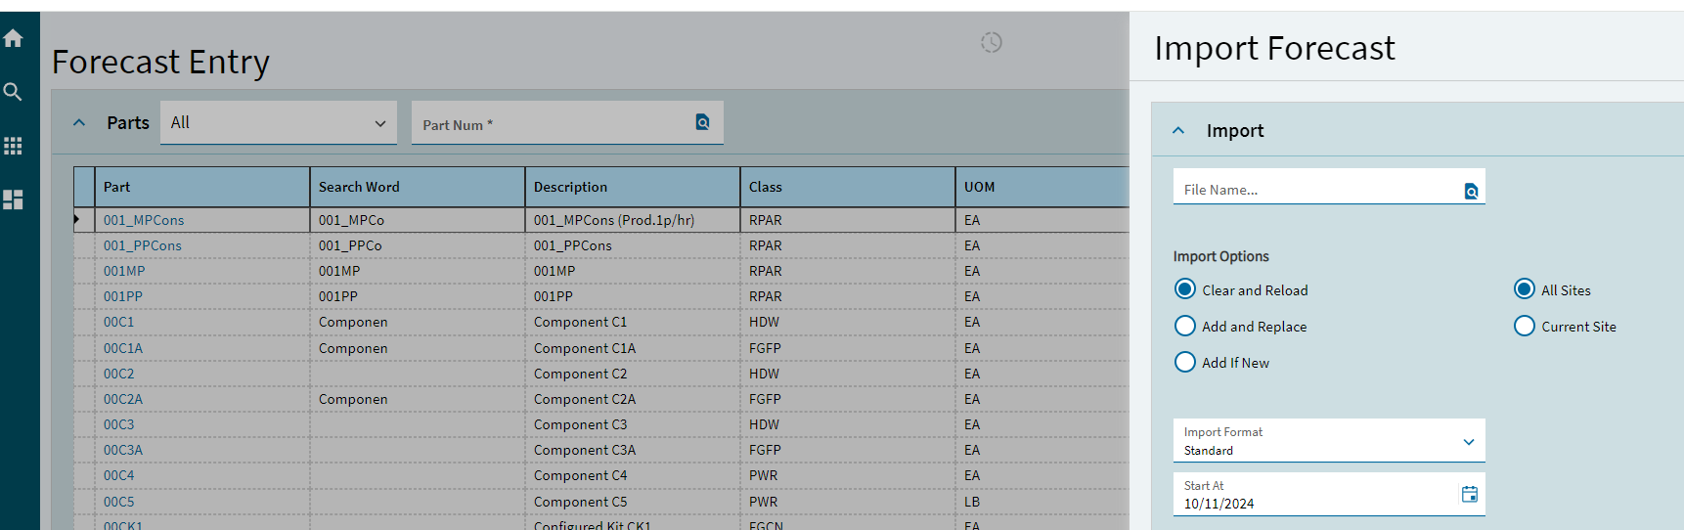The image size is (1684, 530).
Task: Open the Part Num search lookup icon
Action: (703, 122)
